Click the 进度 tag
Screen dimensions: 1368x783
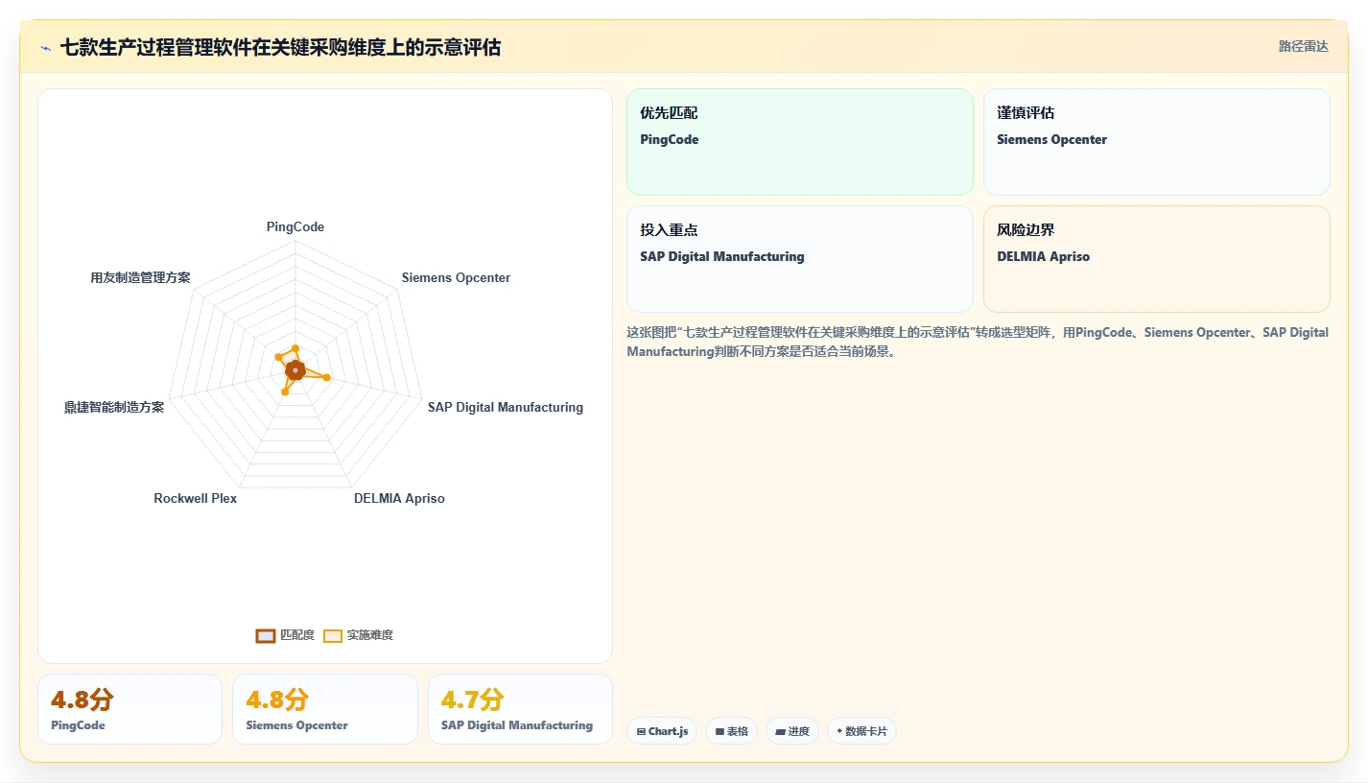click(792, 731)
